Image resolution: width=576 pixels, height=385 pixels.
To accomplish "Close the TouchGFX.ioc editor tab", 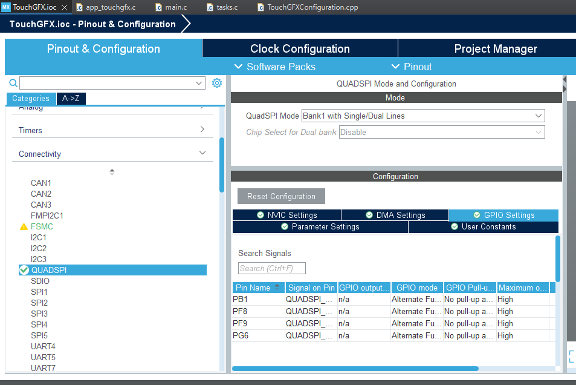I will click(x=65, y=7).
